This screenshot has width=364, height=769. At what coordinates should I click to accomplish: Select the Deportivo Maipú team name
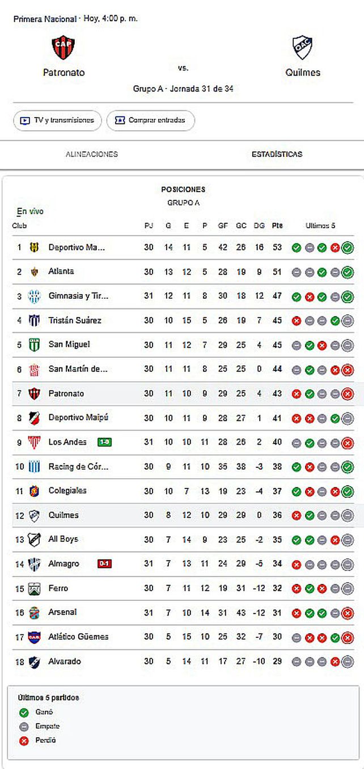[x=78, y=417]
